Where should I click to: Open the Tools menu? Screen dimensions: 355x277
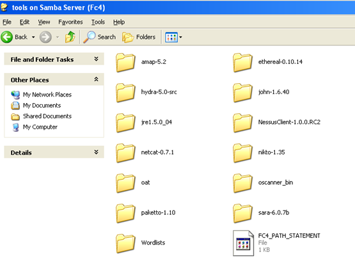coord(98,22)
